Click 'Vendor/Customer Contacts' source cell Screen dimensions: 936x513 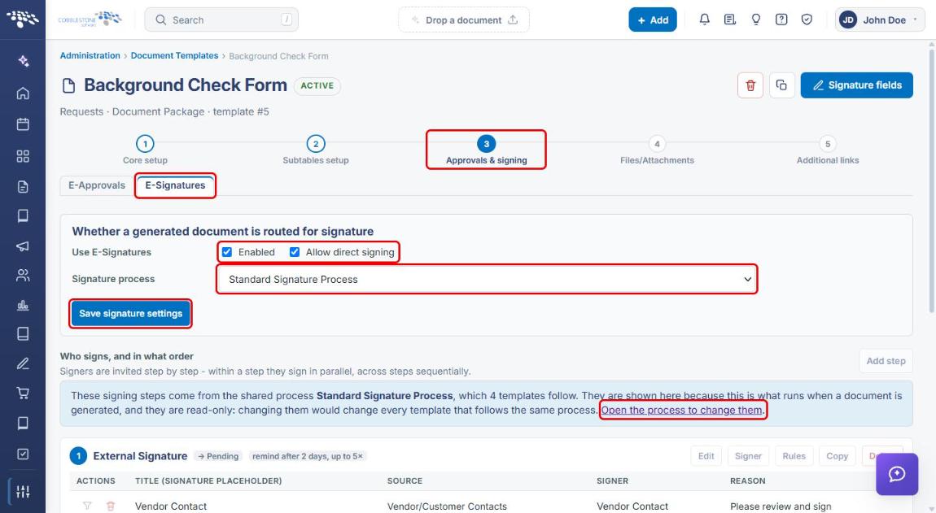[x=447, y=506]
